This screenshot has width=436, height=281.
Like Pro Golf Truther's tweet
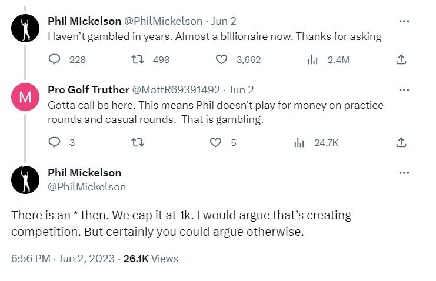216,142
